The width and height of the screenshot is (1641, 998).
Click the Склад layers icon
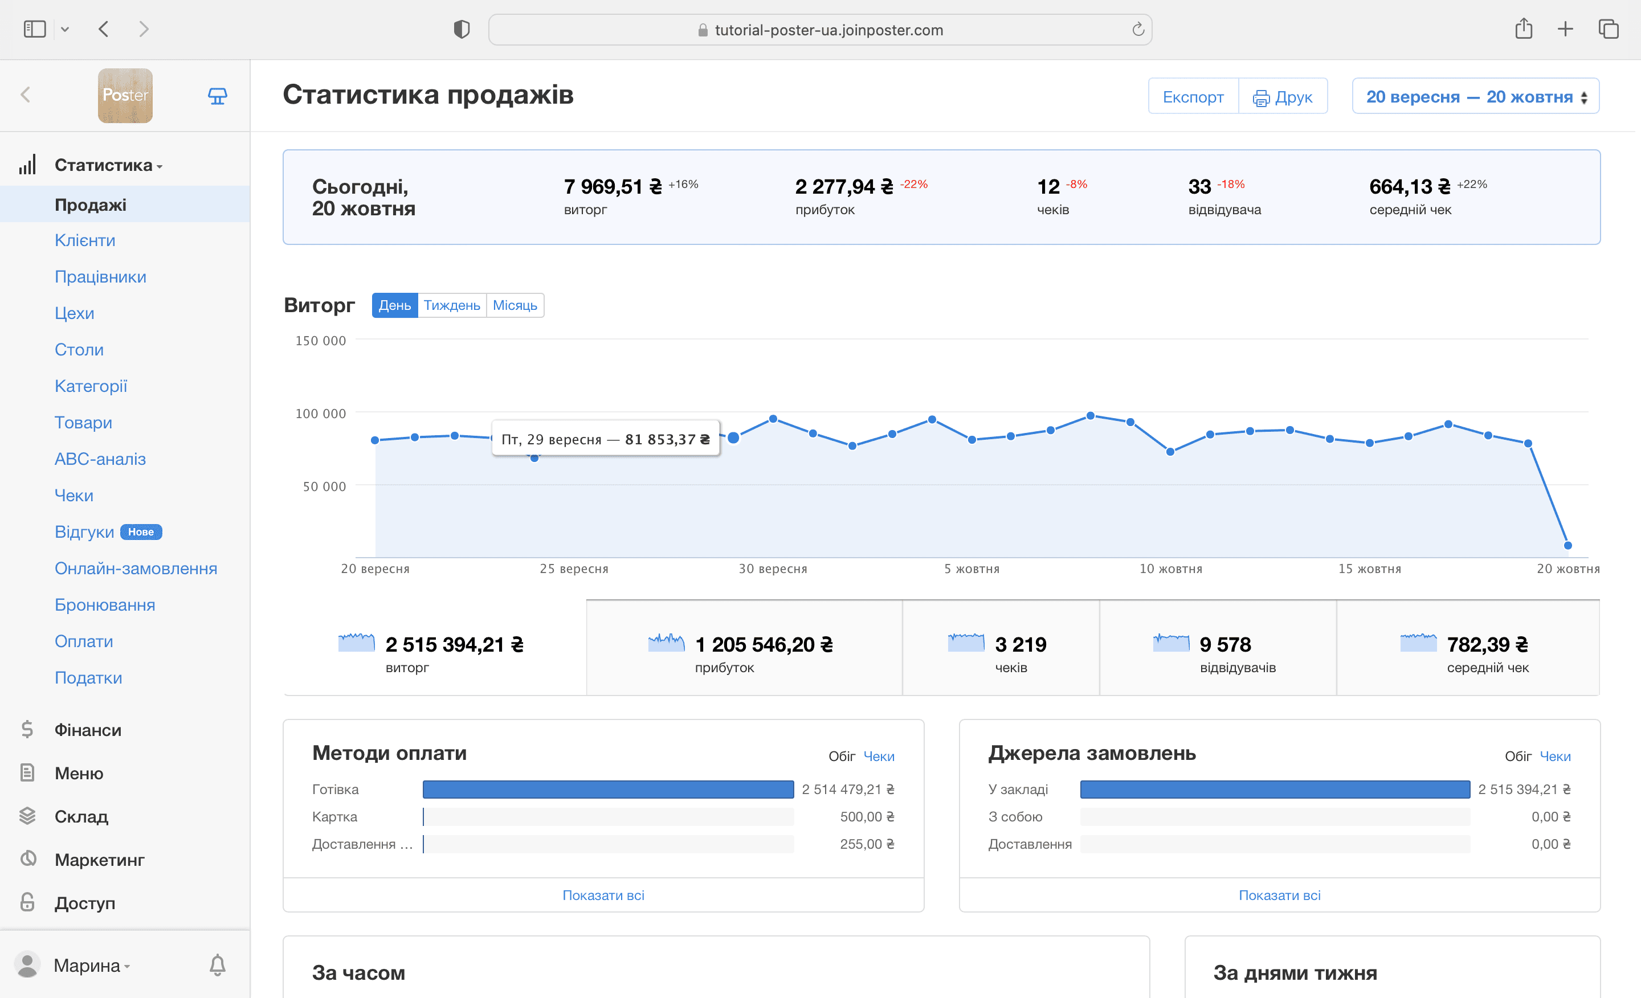pyautogui.click(x=27, y=816)
